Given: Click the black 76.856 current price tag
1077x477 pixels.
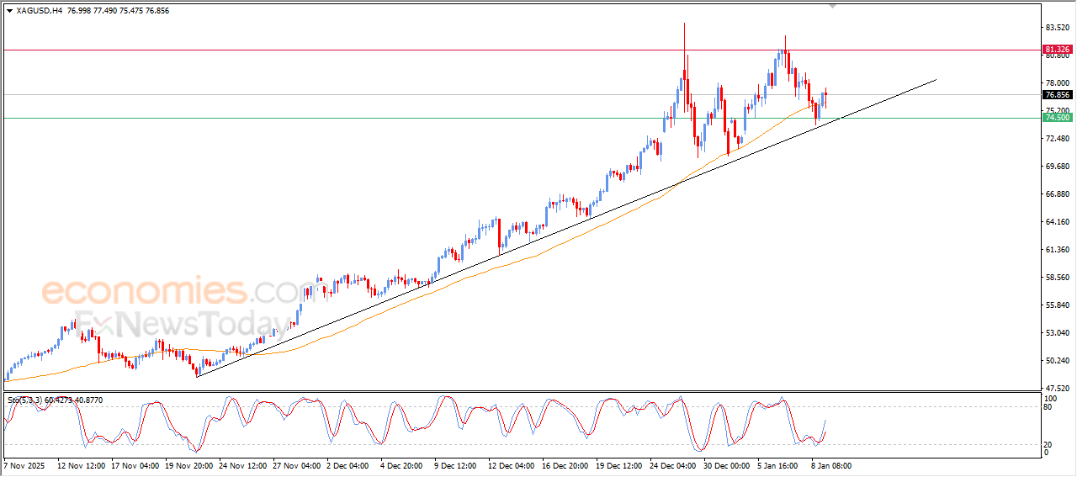Looking at the screenshot, I should (1057, 95).
